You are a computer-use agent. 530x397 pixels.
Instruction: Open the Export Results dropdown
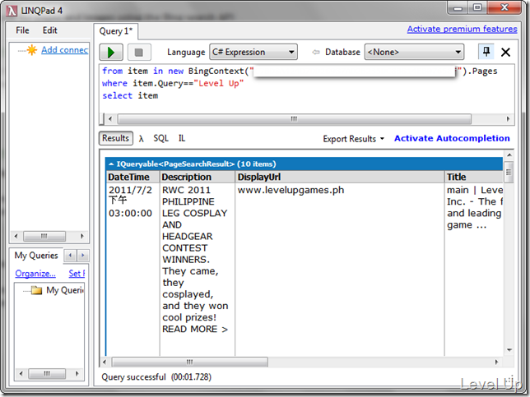(x=353, y=139)
